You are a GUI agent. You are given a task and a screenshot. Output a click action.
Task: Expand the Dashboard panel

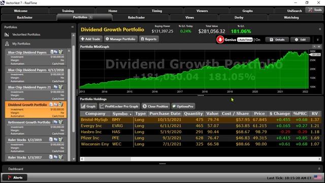pos(319,169)
